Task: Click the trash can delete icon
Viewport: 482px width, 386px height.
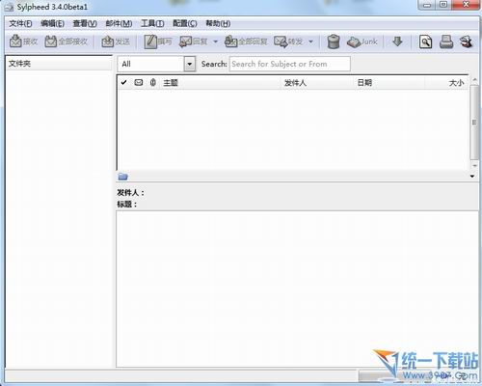Action: click(334, 41)
